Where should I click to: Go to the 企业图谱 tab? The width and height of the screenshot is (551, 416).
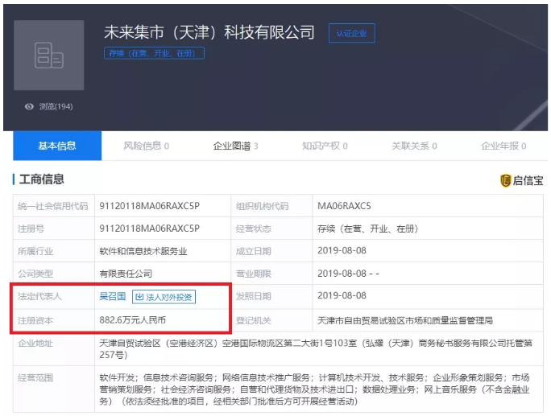(x=235, y=146)
